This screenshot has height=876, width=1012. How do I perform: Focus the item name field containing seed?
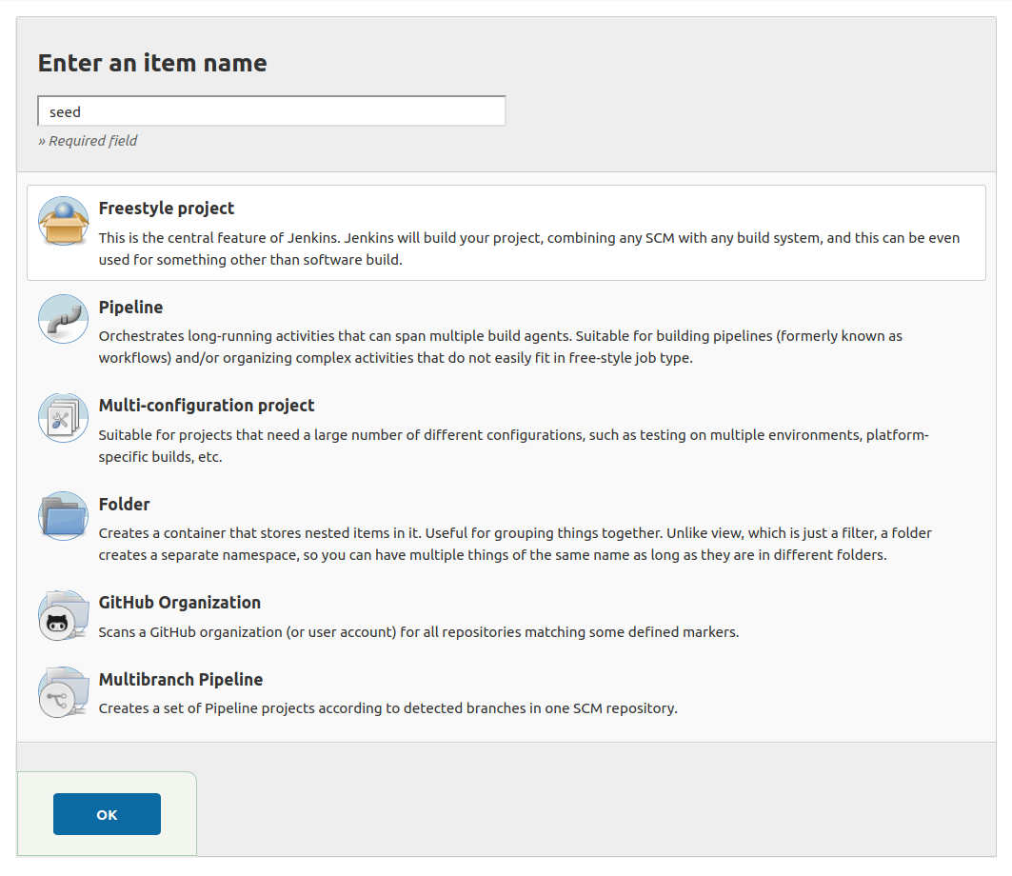click(271, 111)
